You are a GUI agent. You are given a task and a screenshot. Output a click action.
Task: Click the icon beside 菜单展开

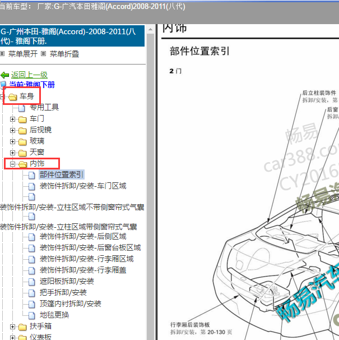2,53
